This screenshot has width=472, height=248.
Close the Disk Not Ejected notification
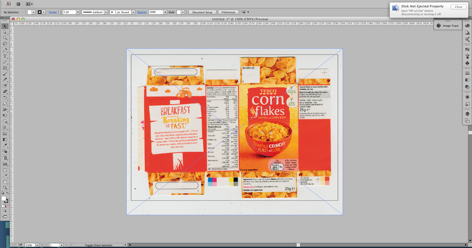click(458, 7)
